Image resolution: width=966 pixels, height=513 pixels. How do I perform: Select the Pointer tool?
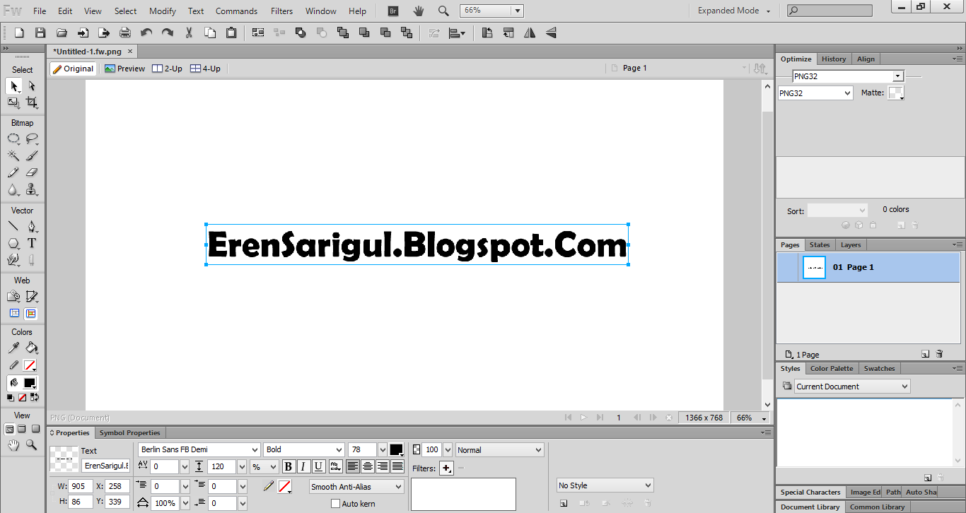coord(13,86)
